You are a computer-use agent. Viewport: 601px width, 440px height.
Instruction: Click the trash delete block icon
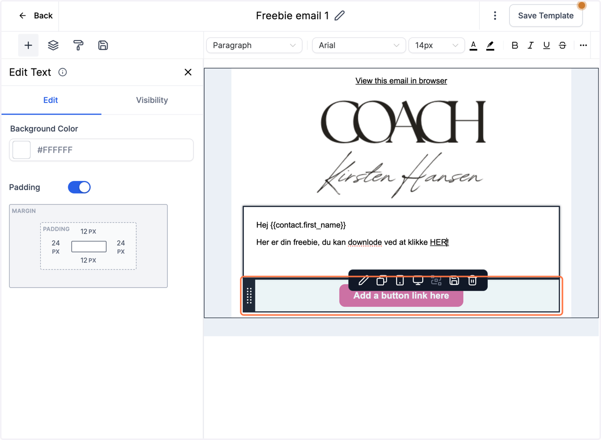472,280
